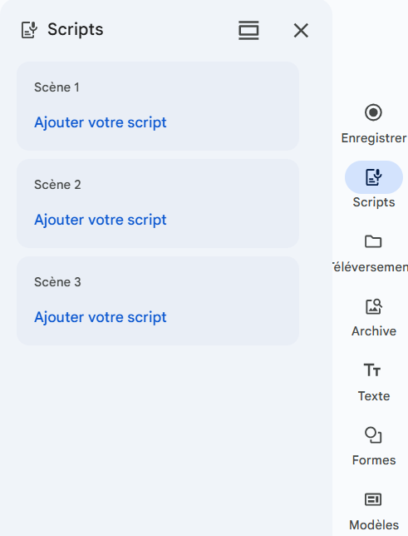Click the Enregistrer label
Screen dimensions: 408x536
(374, 138)
